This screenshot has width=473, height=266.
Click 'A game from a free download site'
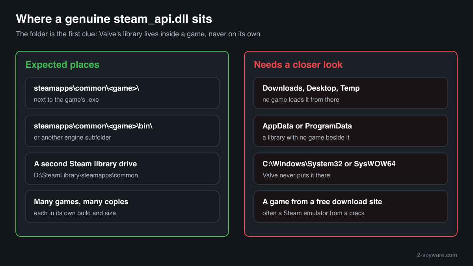322,202
